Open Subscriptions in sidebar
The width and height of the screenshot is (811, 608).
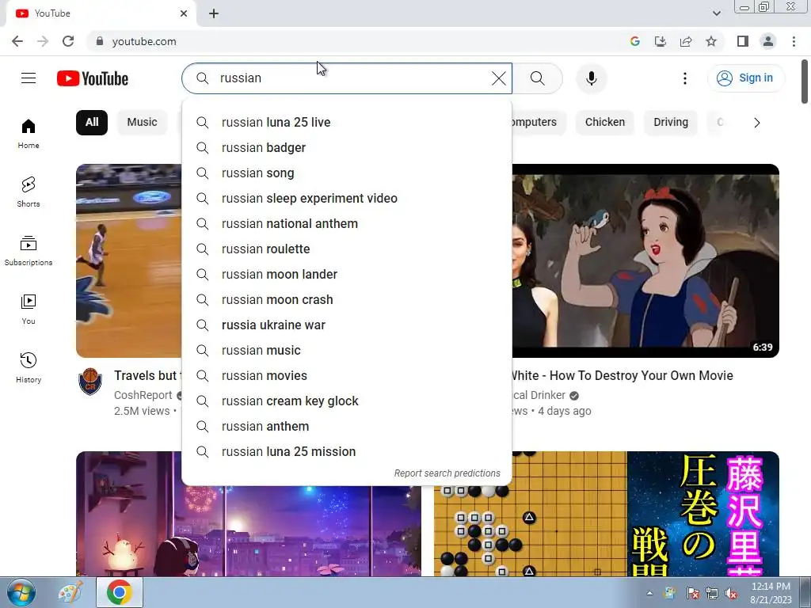click(x=29, y=251)
